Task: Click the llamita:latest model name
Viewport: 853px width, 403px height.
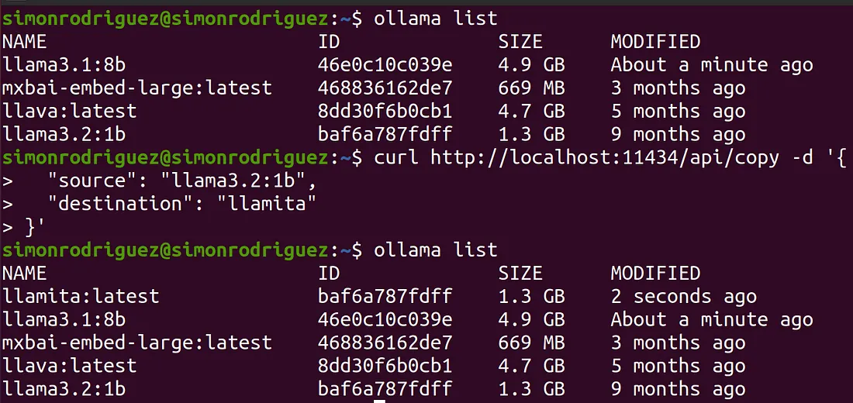Action: pos(81,296)
